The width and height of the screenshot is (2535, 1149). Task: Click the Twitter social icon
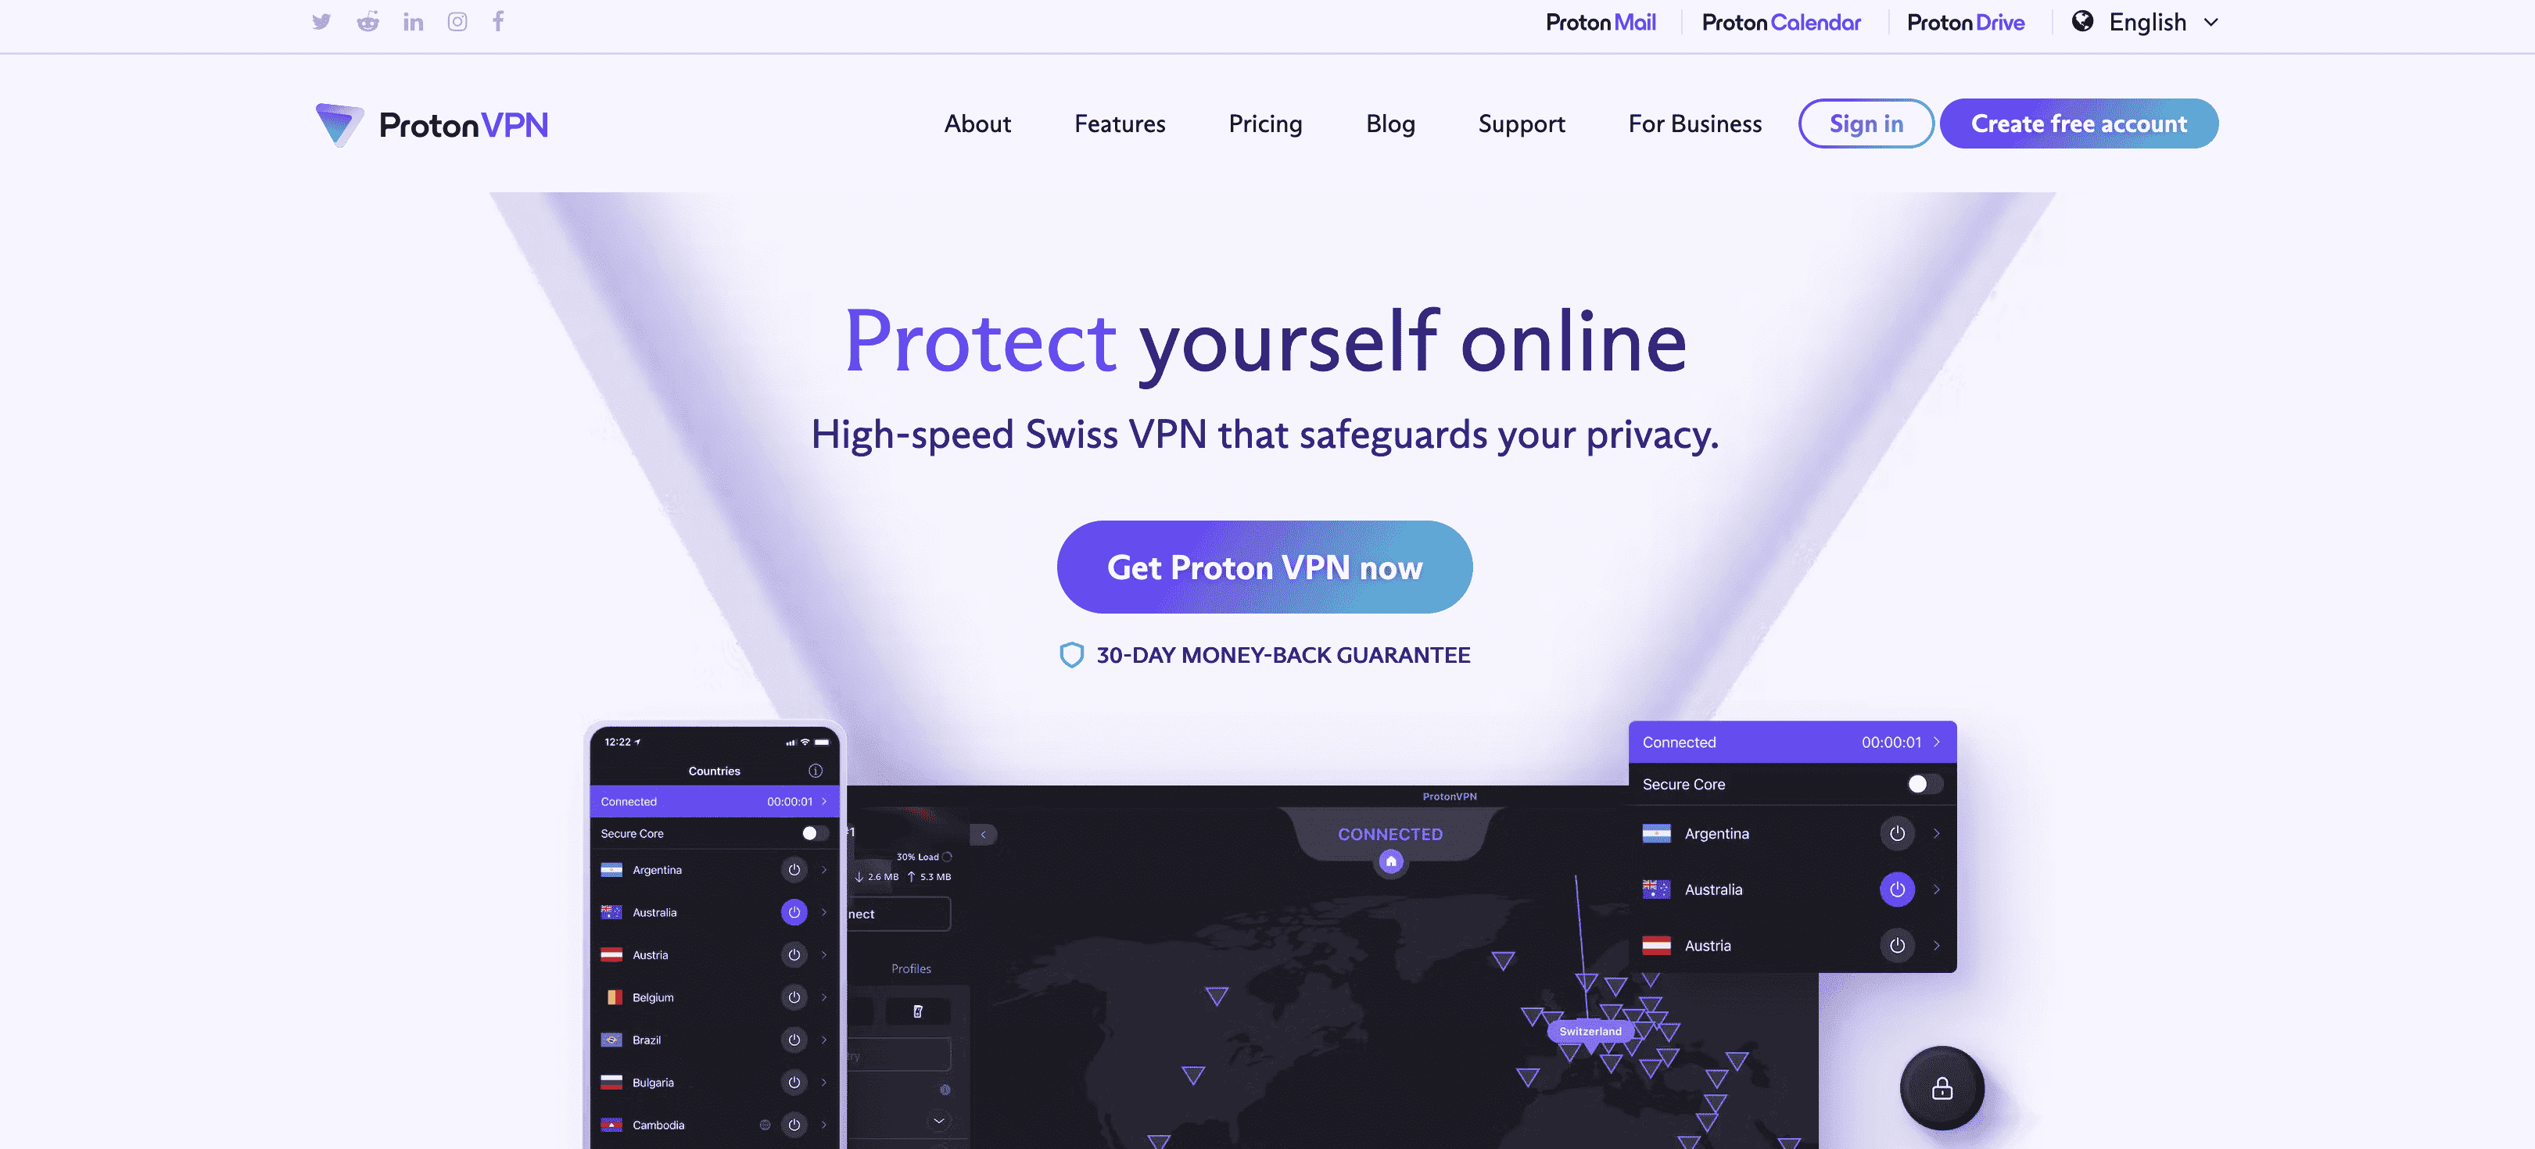[x=321, y=21]
